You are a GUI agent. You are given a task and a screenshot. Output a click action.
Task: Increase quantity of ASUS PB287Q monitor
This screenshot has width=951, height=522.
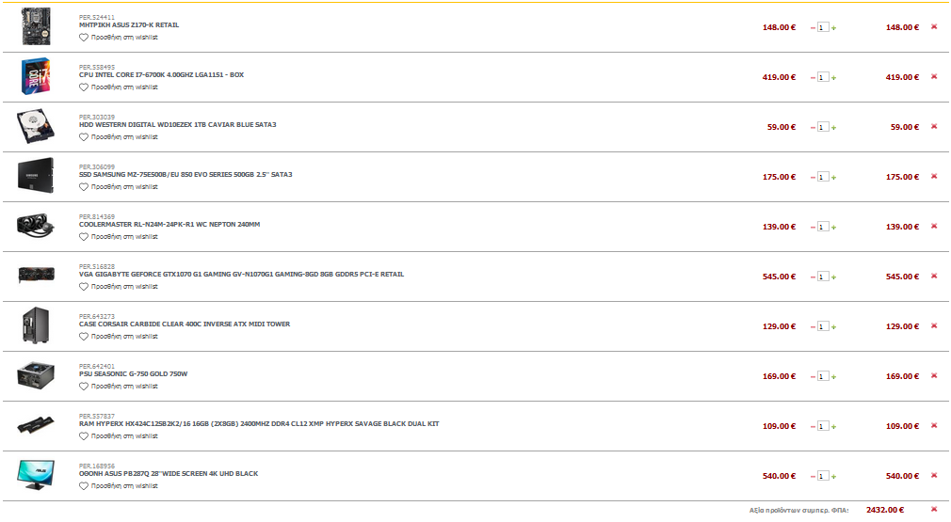[833, 477]
